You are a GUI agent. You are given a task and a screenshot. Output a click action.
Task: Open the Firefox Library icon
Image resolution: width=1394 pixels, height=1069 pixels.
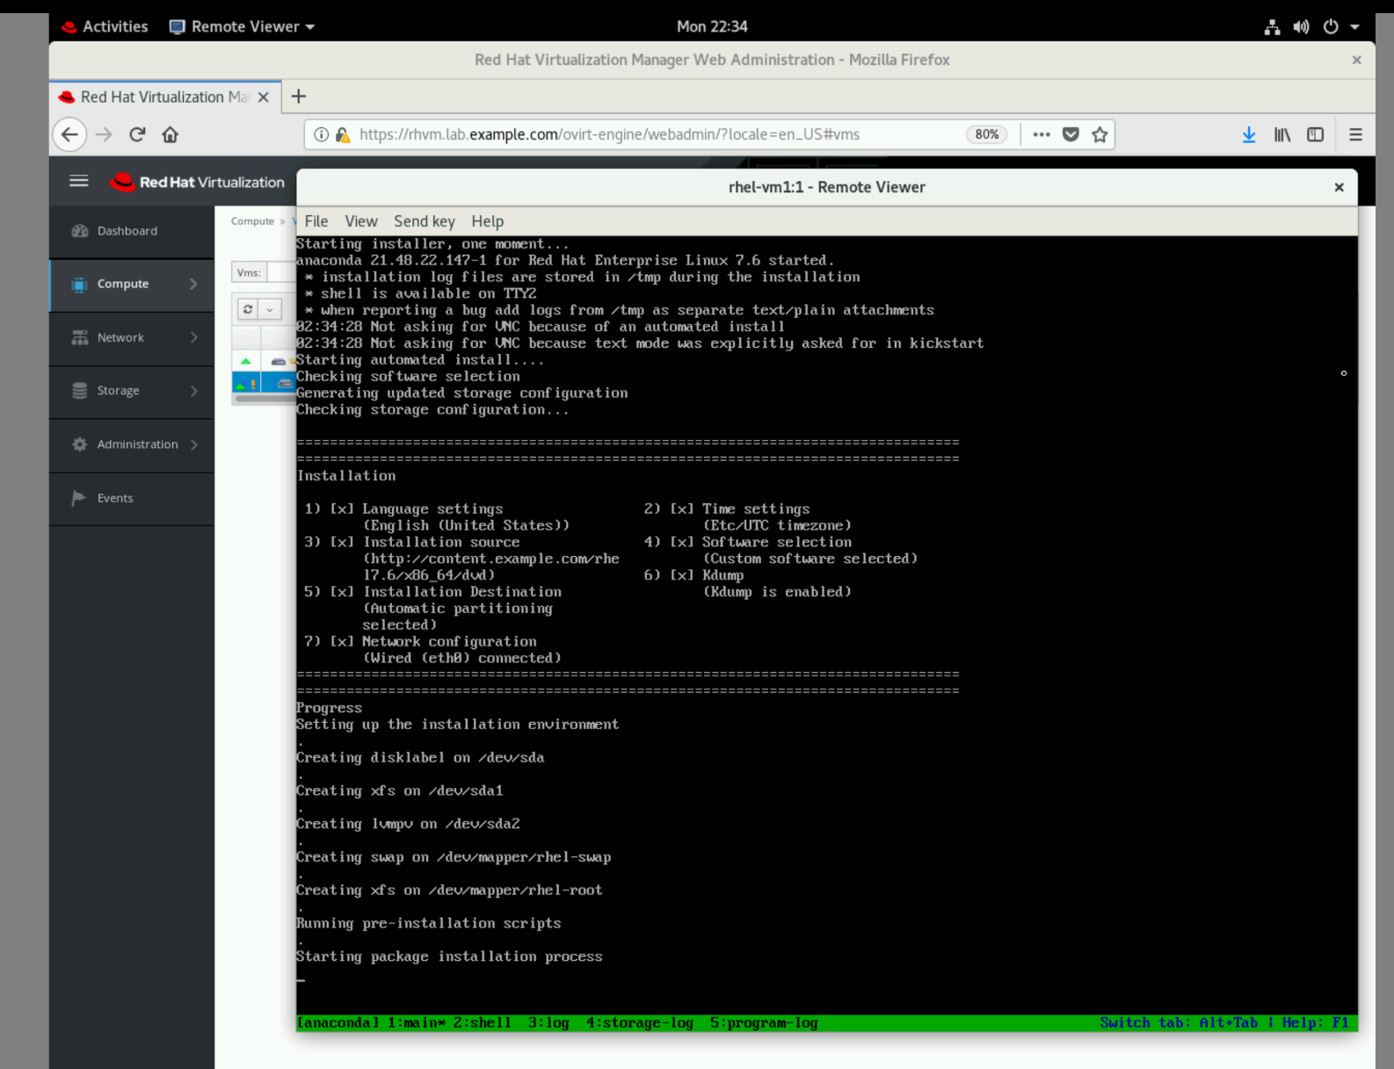1282,134
